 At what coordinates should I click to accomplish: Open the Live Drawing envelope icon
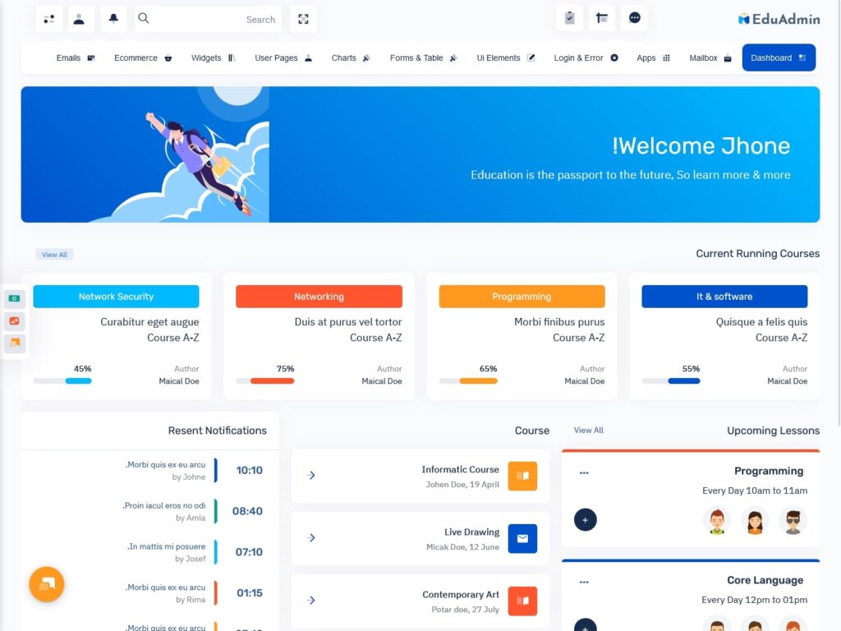tap(522, 540)
